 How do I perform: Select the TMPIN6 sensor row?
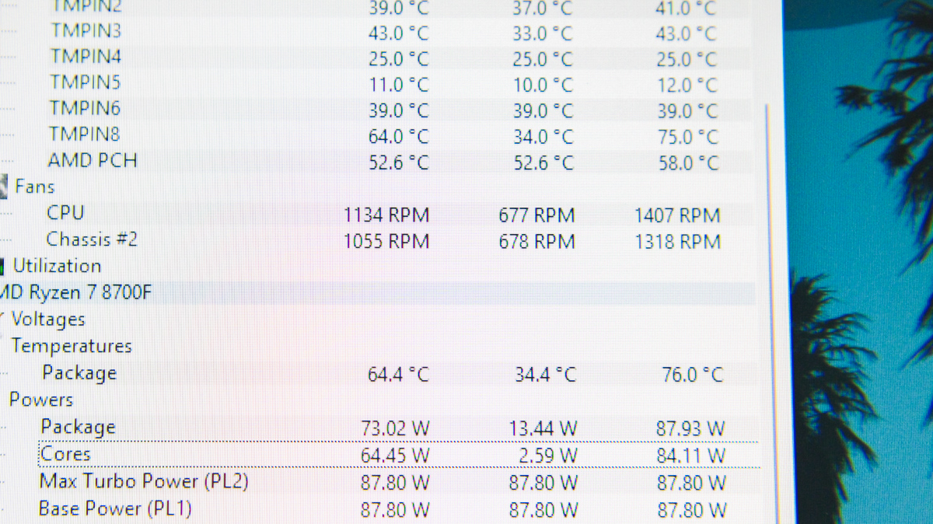pyautogui.click(x=377, y=110)
